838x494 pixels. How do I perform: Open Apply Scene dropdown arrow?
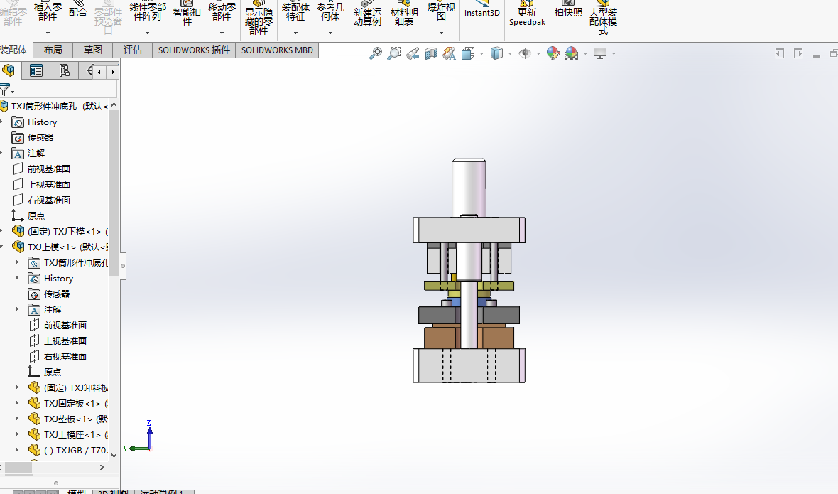[586, 53]
